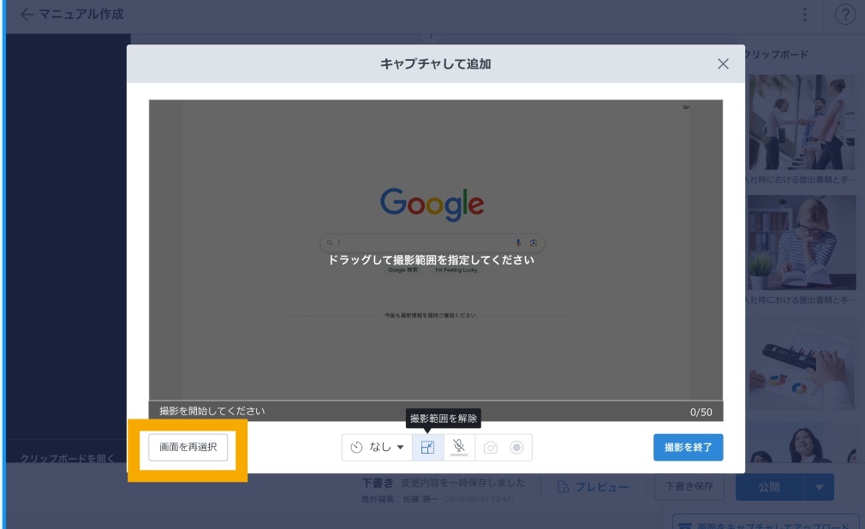
Task: Open the timer なし dropdown
Action: tap(378, 448)
